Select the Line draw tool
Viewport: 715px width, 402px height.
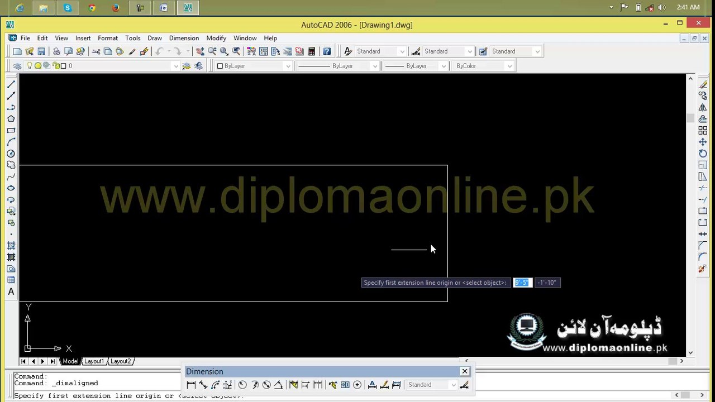[x=11, y=84]
